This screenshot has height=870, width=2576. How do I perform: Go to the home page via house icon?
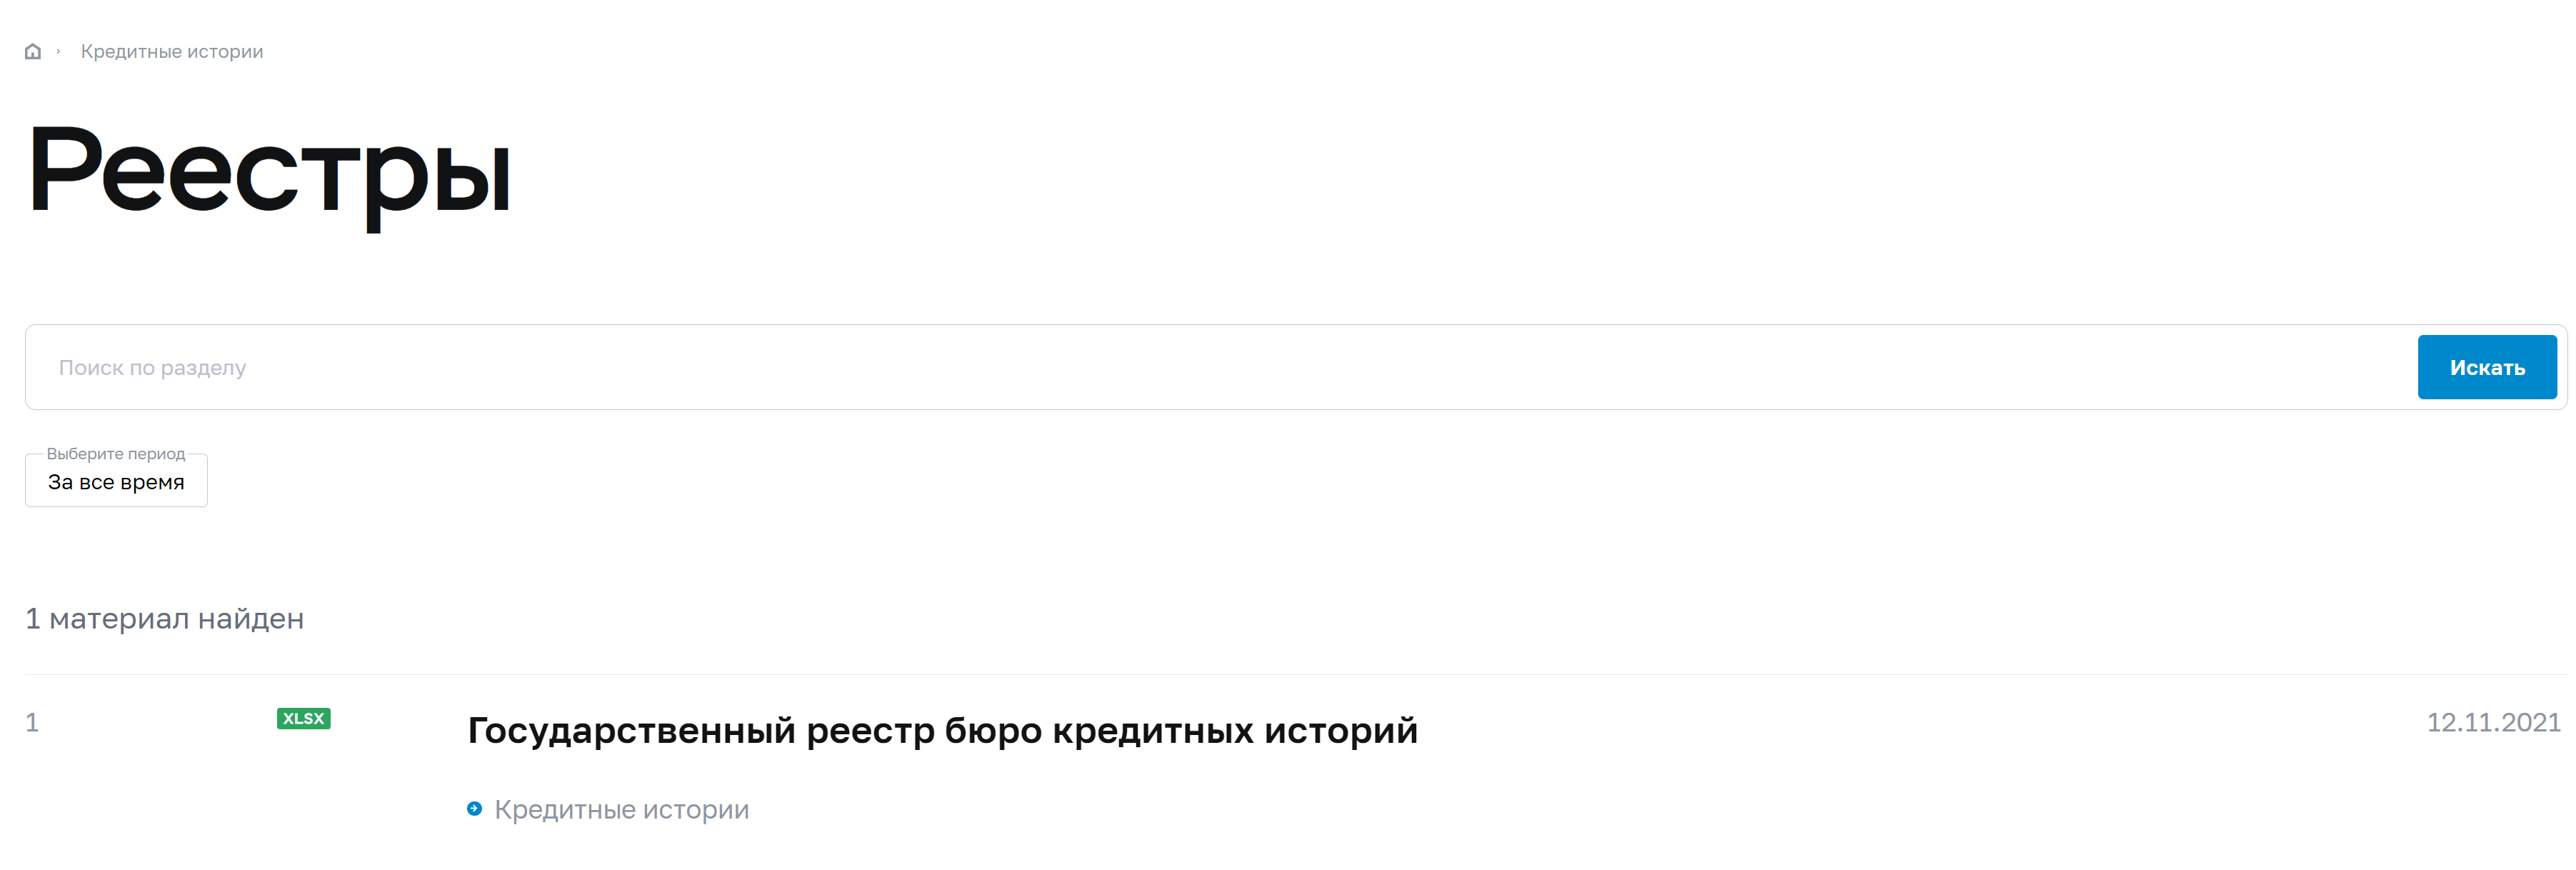click(x=33, y=51)
